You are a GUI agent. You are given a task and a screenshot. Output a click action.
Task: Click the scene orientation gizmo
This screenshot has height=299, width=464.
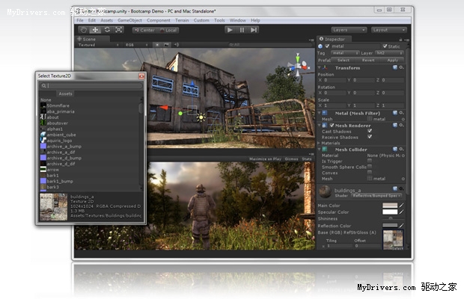[299, 65]
